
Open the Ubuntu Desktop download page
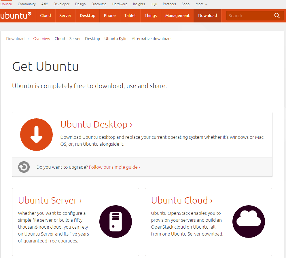pyautogui.click(x=96, y=124)
